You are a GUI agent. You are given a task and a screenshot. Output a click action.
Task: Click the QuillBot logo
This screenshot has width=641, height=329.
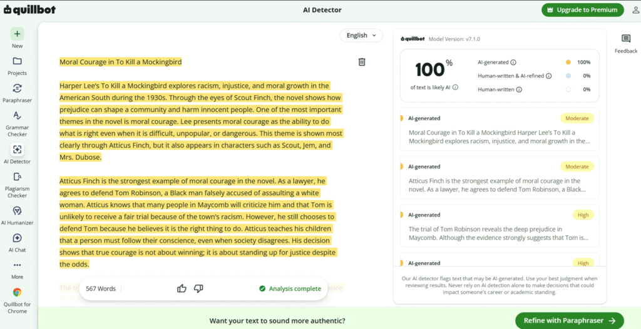29,10
